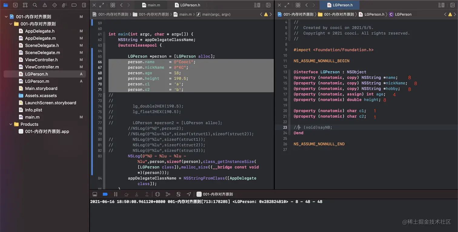This screenshot has height=232, width=458.
Task: Go back in right editor history
Action: [307, 5]
